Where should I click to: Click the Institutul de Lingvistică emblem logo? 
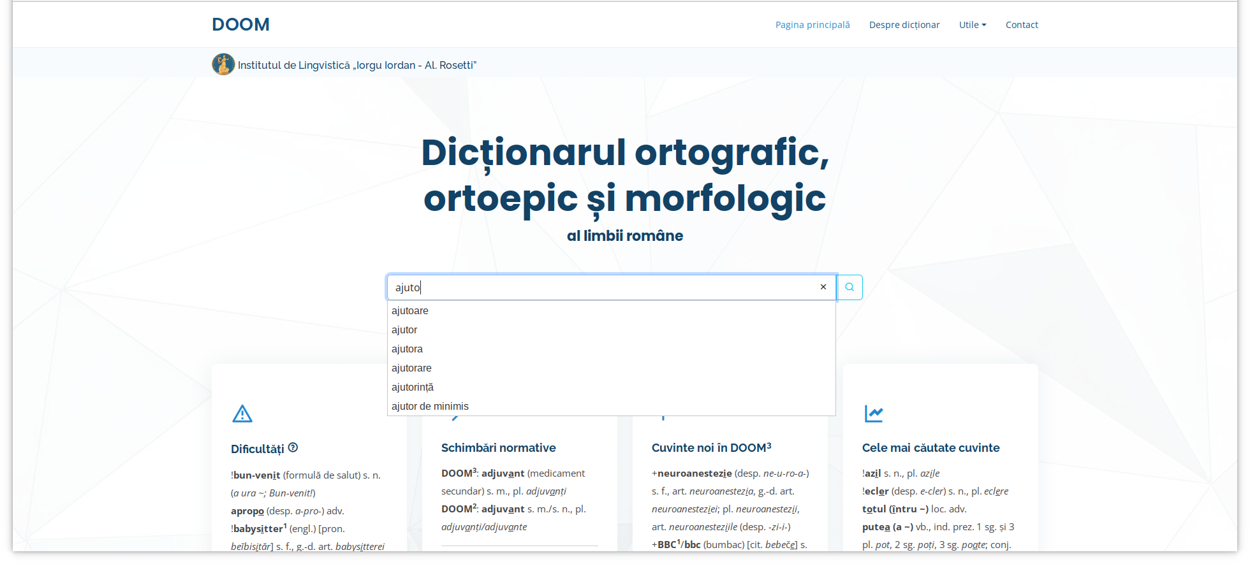(223, 64)
